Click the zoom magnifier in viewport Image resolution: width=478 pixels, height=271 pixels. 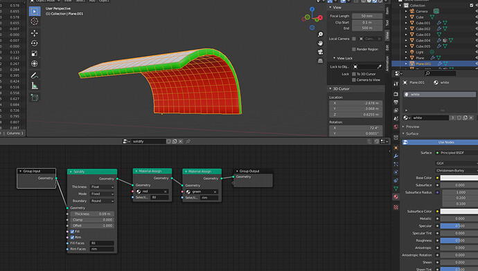tap(320, 35)
